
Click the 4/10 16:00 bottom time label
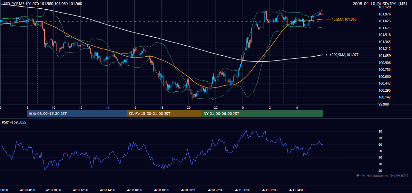tap(134, 190)
